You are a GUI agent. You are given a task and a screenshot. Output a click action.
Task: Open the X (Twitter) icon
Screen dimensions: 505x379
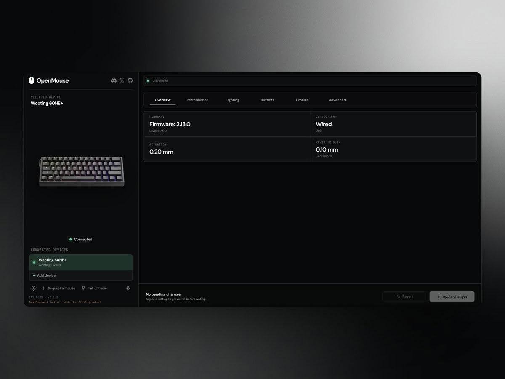click(x=122, y=80)
